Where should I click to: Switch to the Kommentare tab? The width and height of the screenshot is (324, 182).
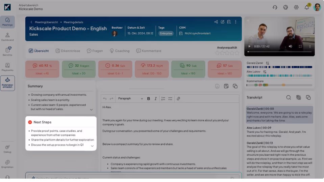click(x=149, y=51)
